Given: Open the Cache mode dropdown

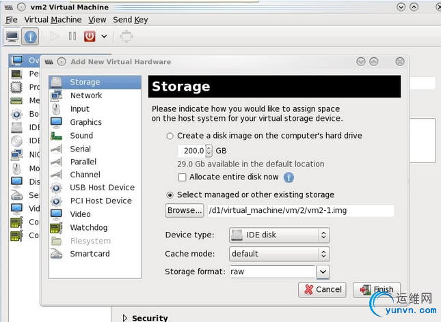Looking at the screenshot, I should click(x=279, y=254).
